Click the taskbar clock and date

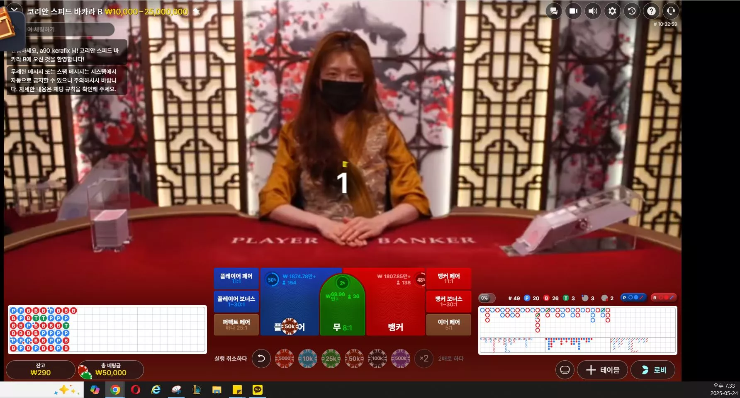coord(724,389)
